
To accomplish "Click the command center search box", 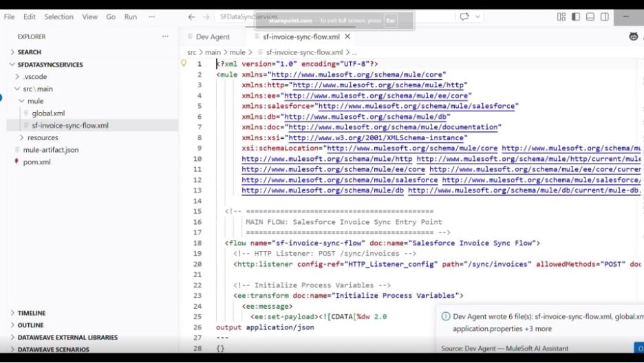I will [334, 16].
